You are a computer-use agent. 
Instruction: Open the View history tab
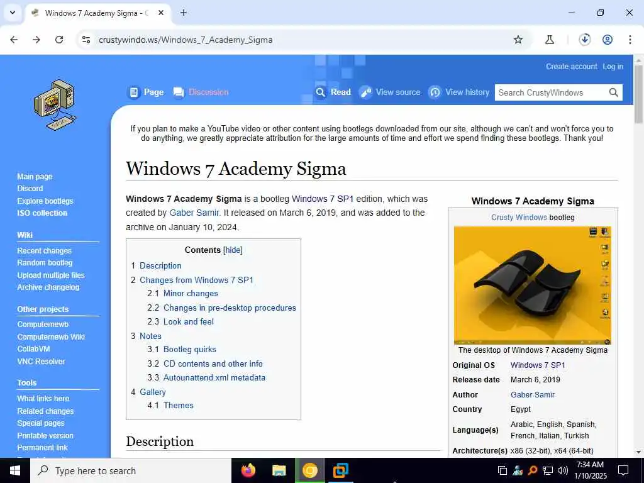point(459,92)
